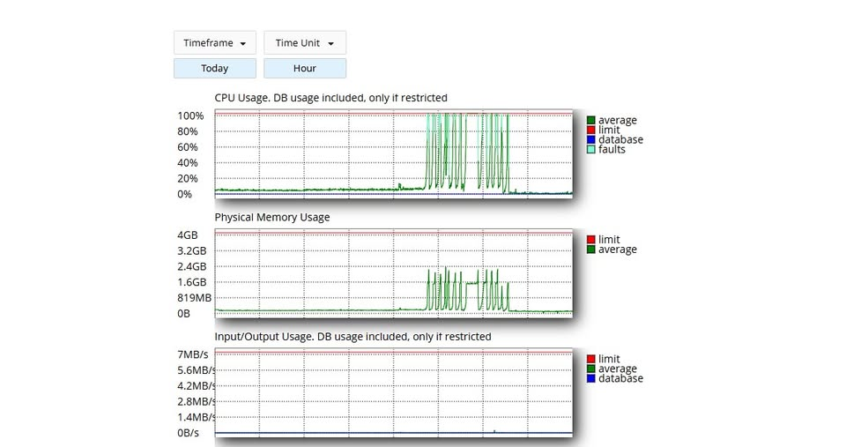
Task: Select the Today timeframe button
Action: [214, 69]
